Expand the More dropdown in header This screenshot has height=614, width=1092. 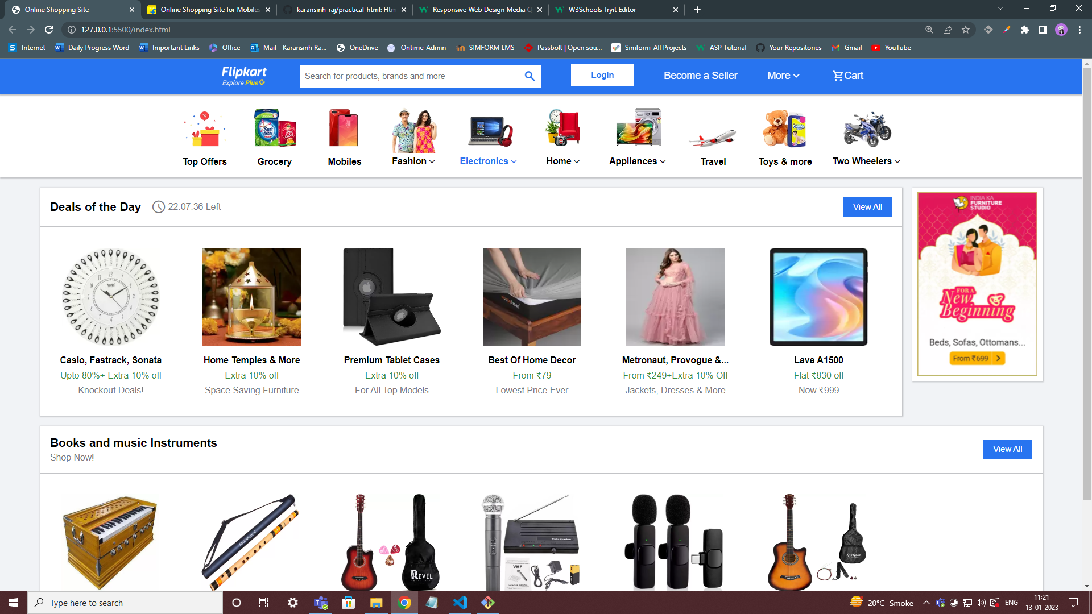783,76
